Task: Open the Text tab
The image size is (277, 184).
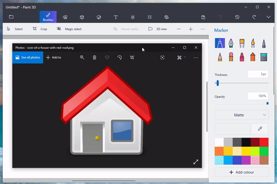Action: tap(116, 17)
